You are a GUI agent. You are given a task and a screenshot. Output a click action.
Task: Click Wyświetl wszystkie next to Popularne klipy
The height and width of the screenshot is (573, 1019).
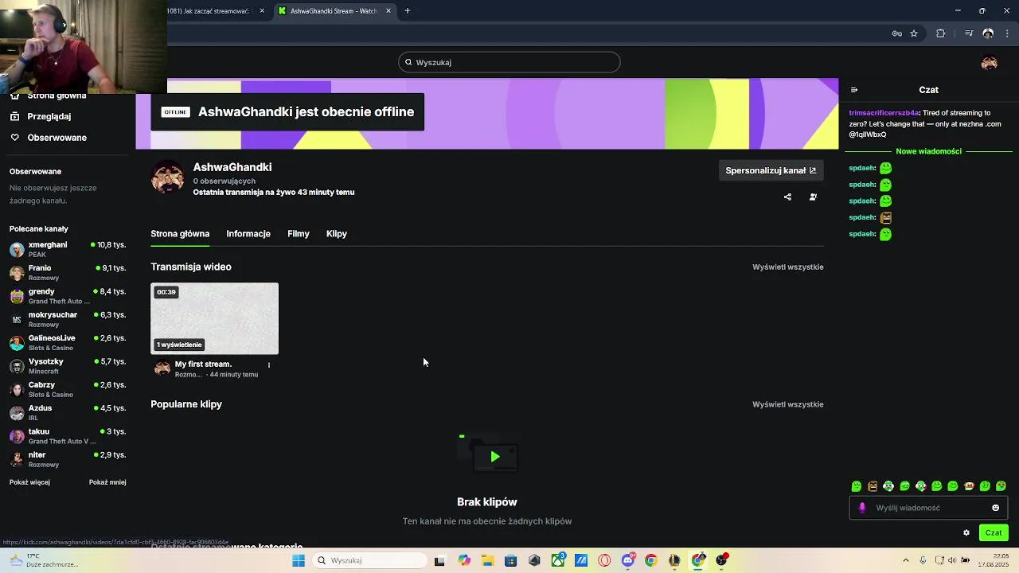(x=788, y=404)
